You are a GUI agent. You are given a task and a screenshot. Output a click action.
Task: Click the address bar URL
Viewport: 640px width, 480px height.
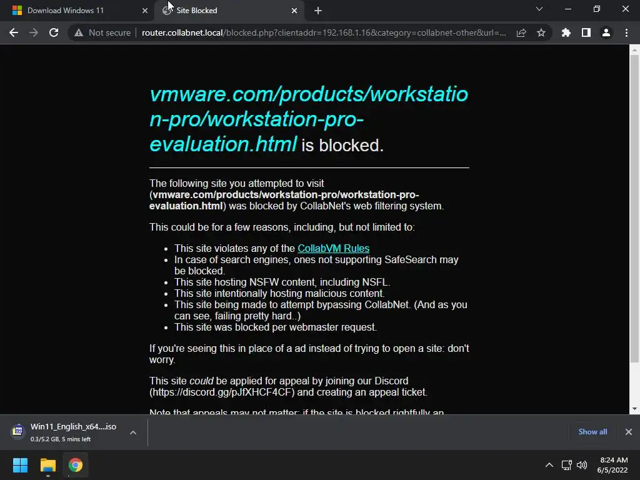click(324, 32)
